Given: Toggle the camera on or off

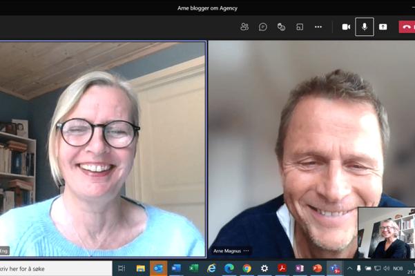Looking at the screenshot, I should [x=346, y=27].
